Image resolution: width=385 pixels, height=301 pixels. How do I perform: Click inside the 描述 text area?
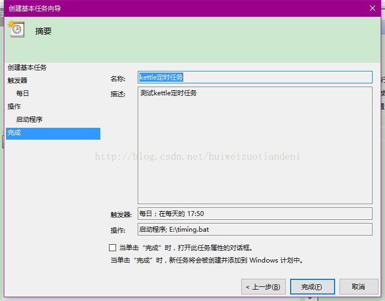pyautogui.click(x=255, y=145)
